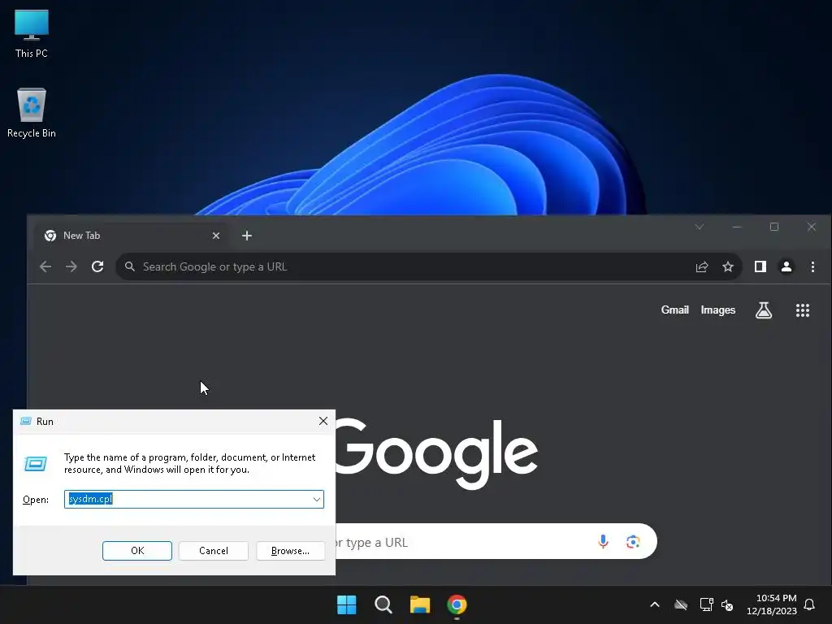Click OK in the Run dialog
The image size is (832, 624).
point(136,551)
